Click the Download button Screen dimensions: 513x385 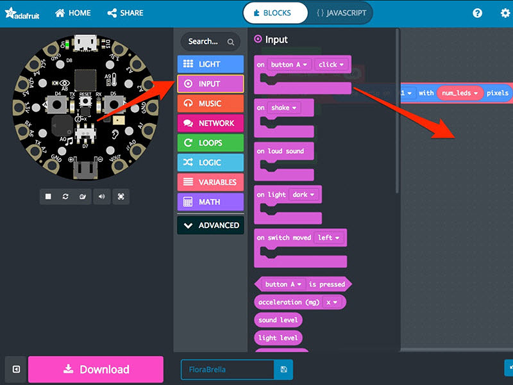95,370
